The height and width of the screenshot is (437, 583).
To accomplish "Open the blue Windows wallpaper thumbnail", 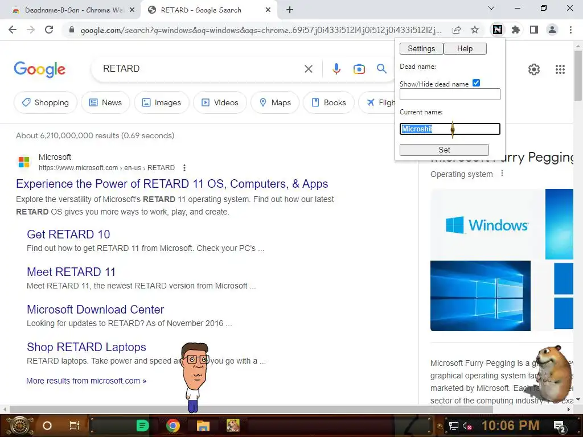I will coord(481,296).
